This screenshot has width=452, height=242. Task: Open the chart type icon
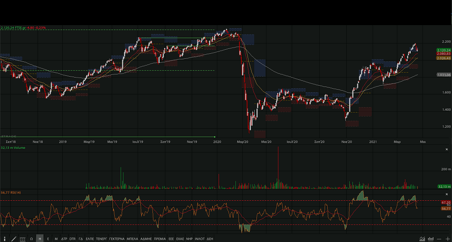(x=422, y=239)
